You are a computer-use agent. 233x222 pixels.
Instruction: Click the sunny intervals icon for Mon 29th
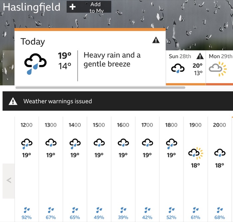(218, 69)
